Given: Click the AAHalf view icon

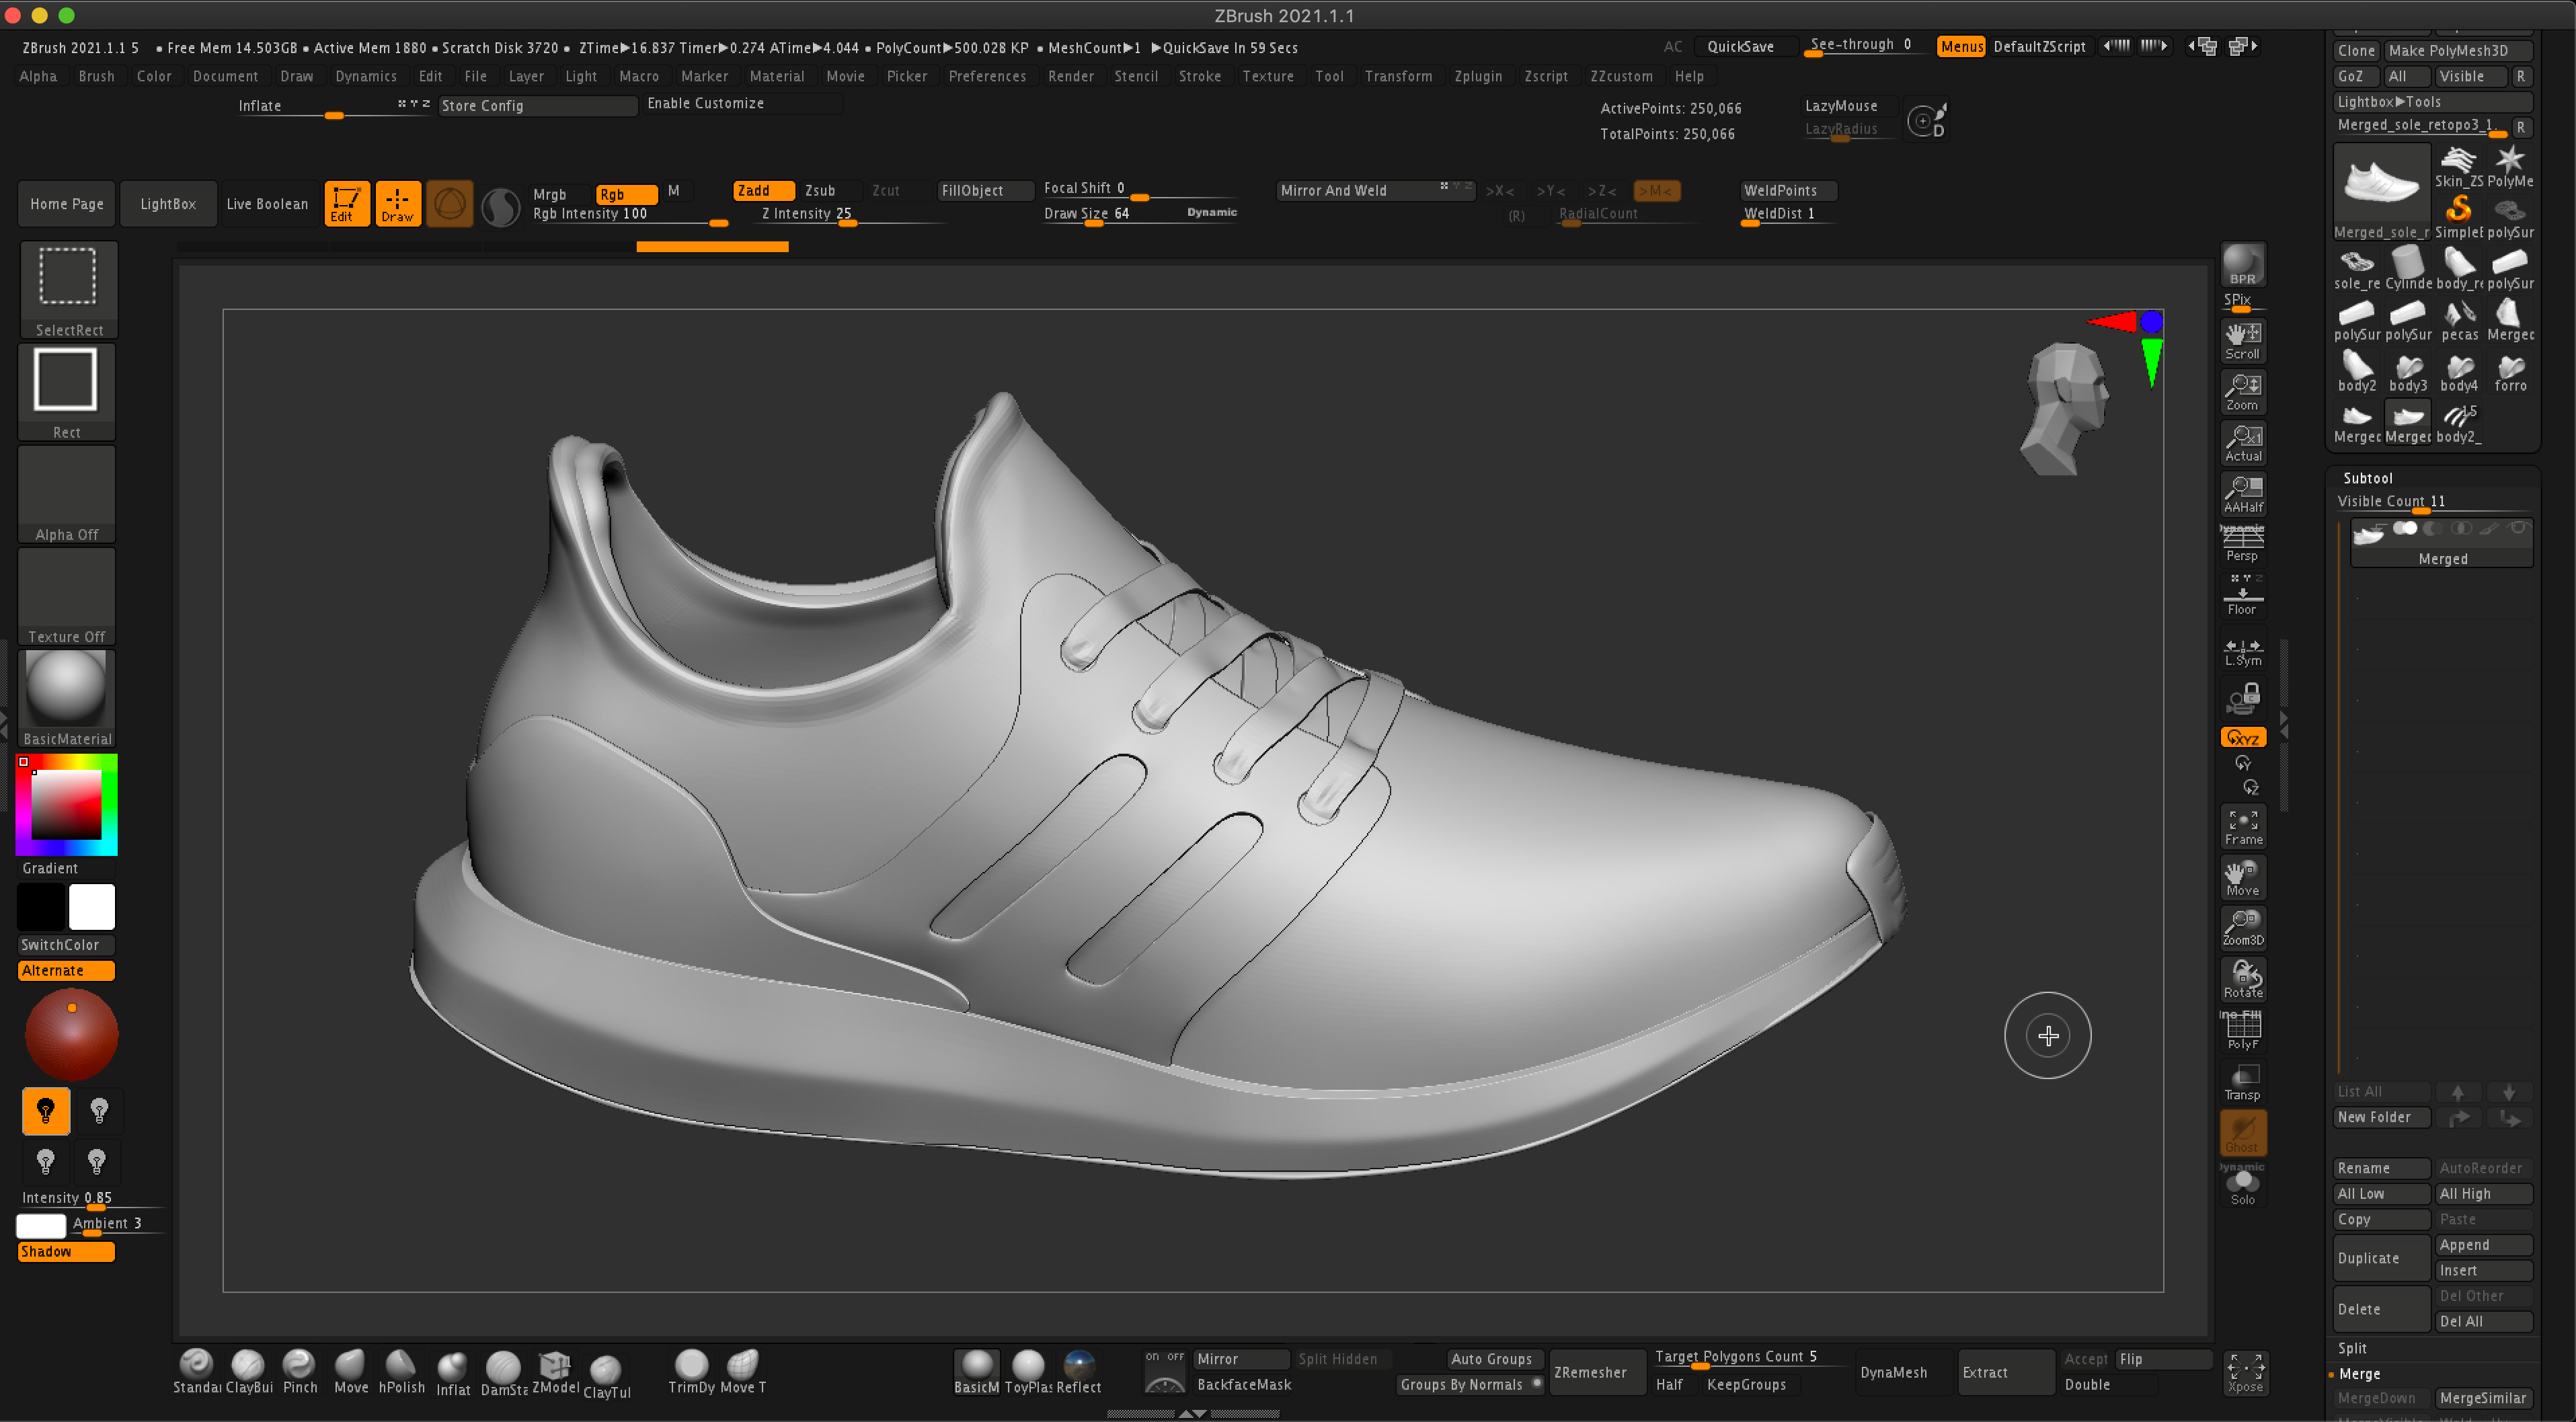Looking at the screenshot, I should coord(2242,494).
